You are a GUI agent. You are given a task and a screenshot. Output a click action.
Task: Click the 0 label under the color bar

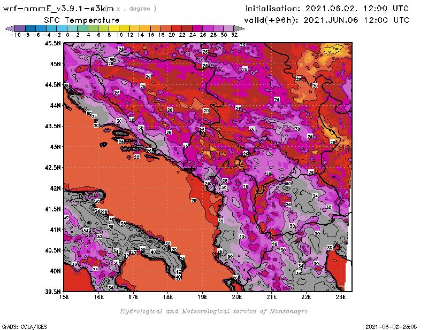pos(67,35)
